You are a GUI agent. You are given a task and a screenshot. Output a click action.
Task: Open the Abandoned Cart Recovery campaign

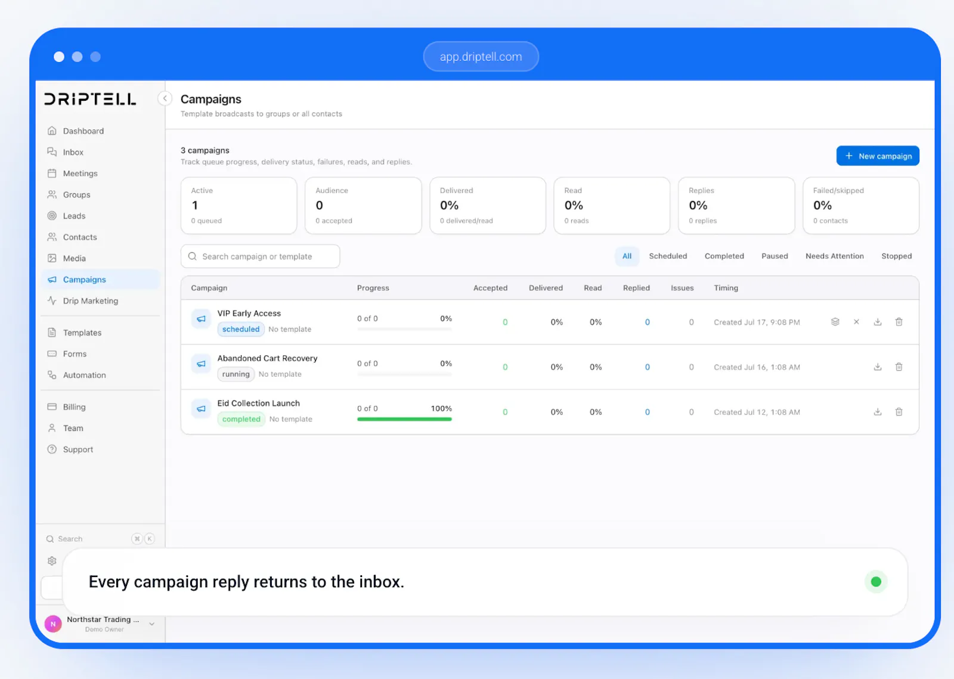[267, 358]
